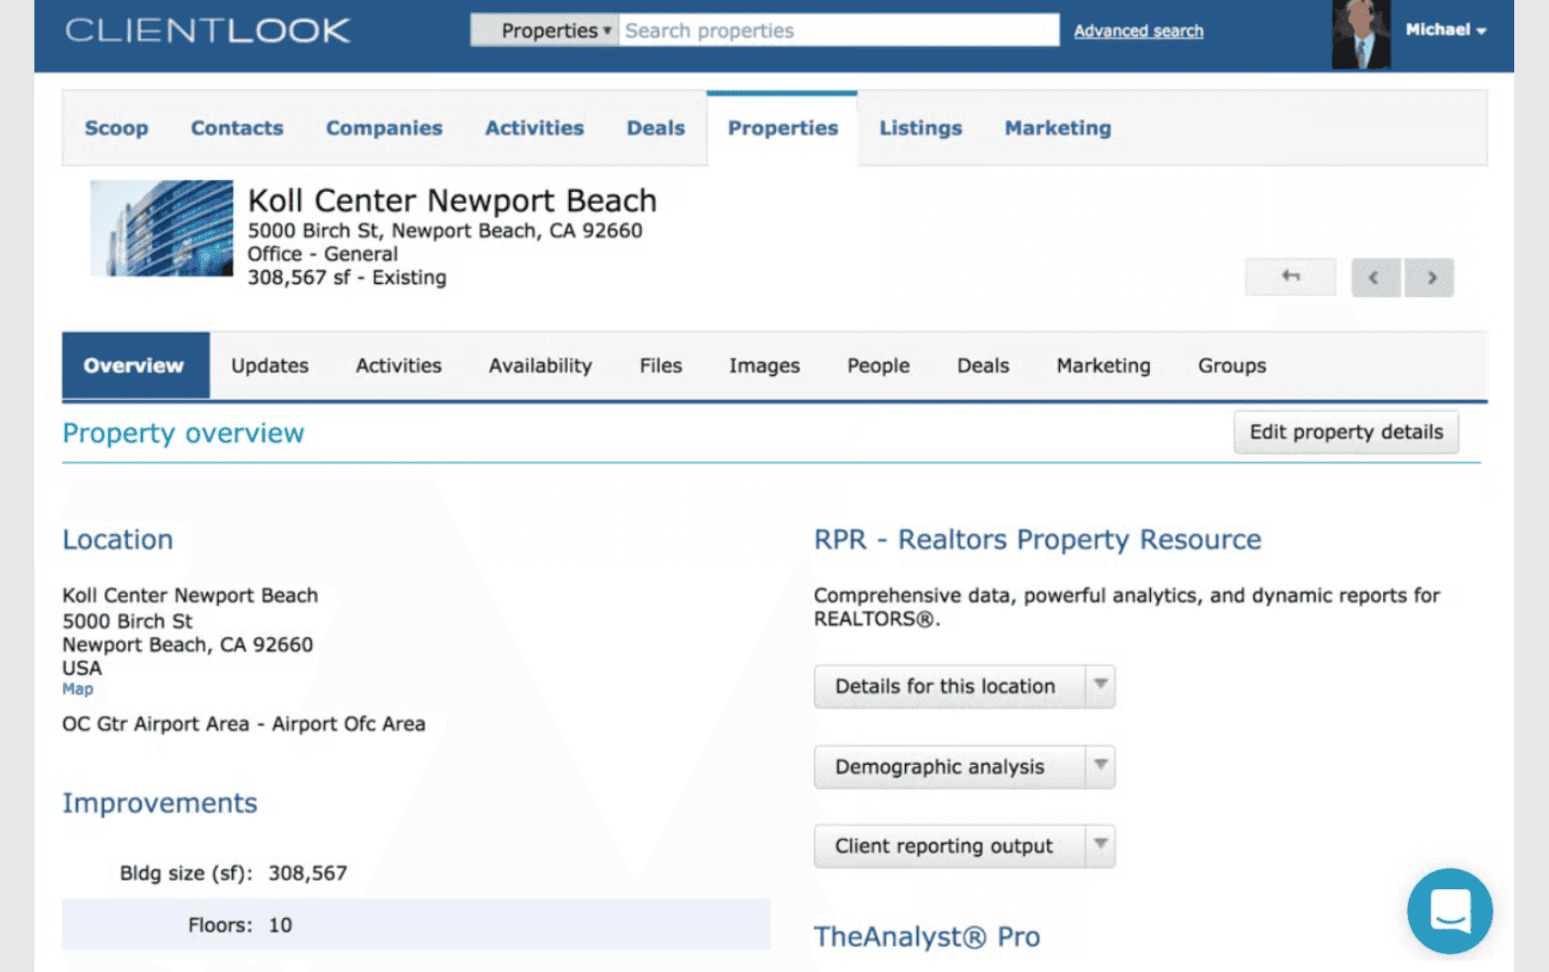Viewport: 1549px width, 972px height.
Task: Click the 308,567 sf - Existing header text
Action: coord(347,277)
